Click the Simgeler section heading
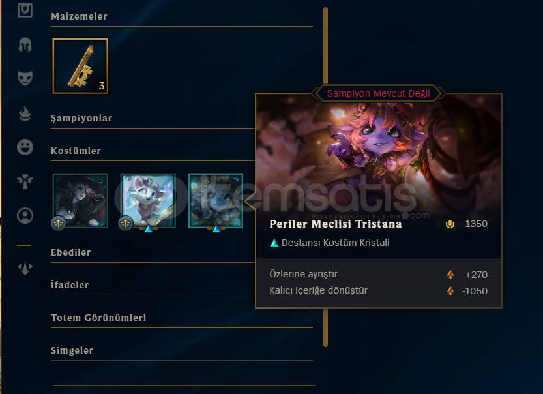The width and height of the screenshot is (543, 394). (x=72, y=350)
